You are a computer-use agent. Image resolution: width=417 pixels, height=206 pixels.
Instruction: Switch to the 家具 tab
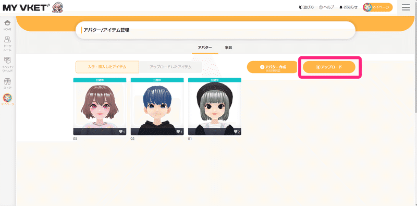tap(228, 48)
